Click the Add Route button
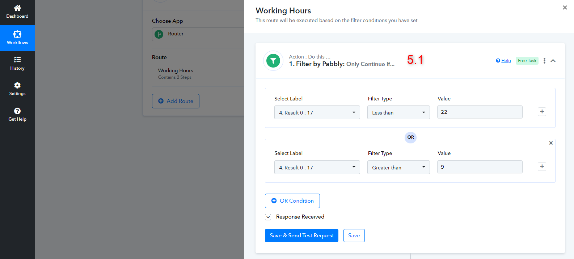The width and height of the screenshot is (574, 259). click(176, 101)
